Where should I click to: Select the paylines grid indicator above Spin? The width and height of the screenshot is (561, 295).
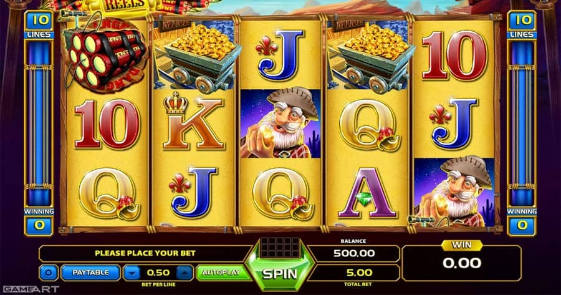[280, 248]
